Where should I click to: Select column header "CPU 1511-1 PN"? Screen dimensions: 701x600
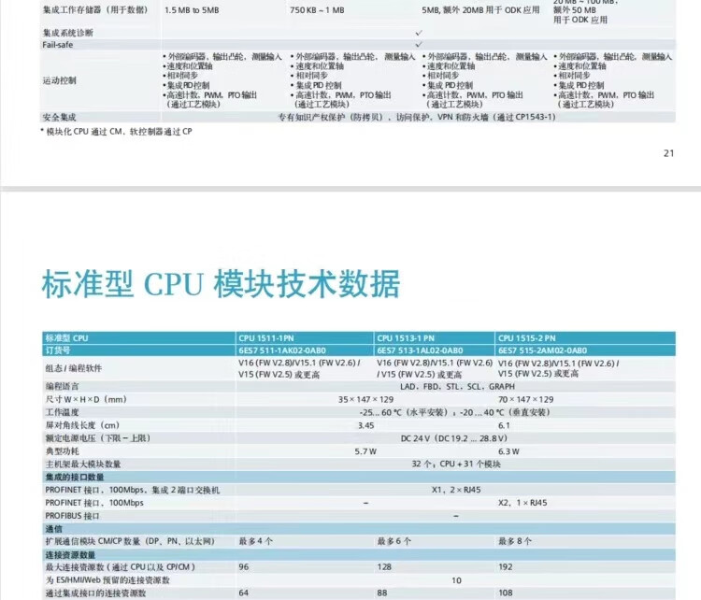click(x=266, y=338)
